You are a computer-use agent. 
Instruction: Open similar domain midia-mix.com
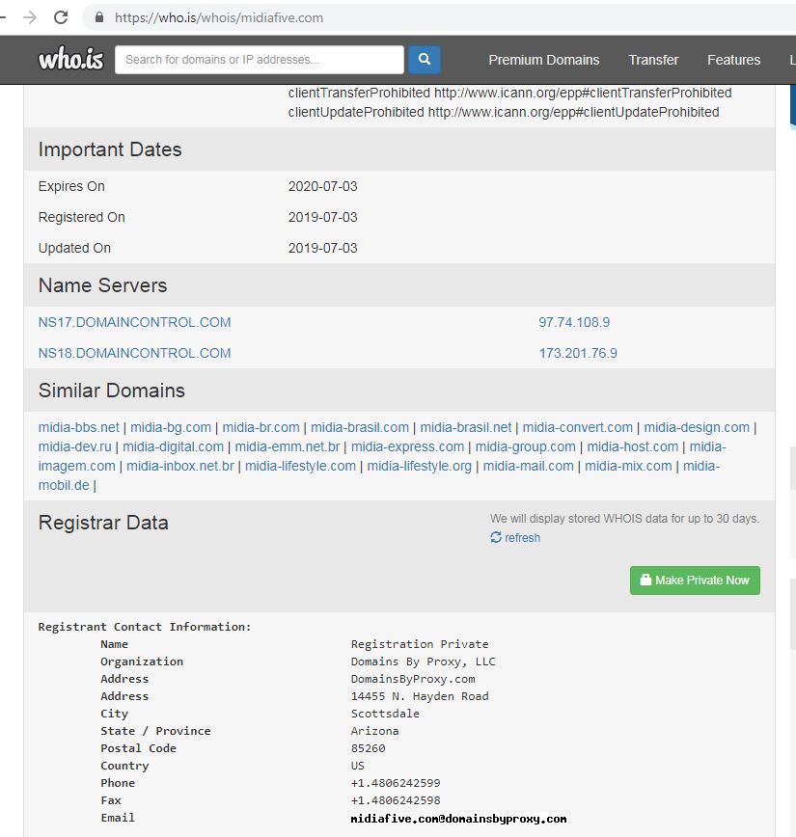tap(628, 466)
